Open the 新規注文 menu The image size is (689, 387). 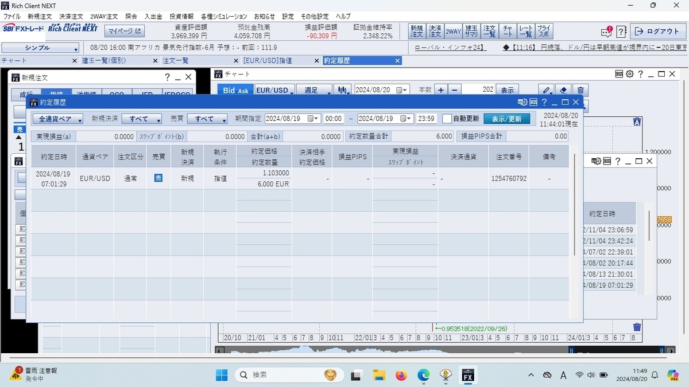pyautogui.click(x=40, y=16)
